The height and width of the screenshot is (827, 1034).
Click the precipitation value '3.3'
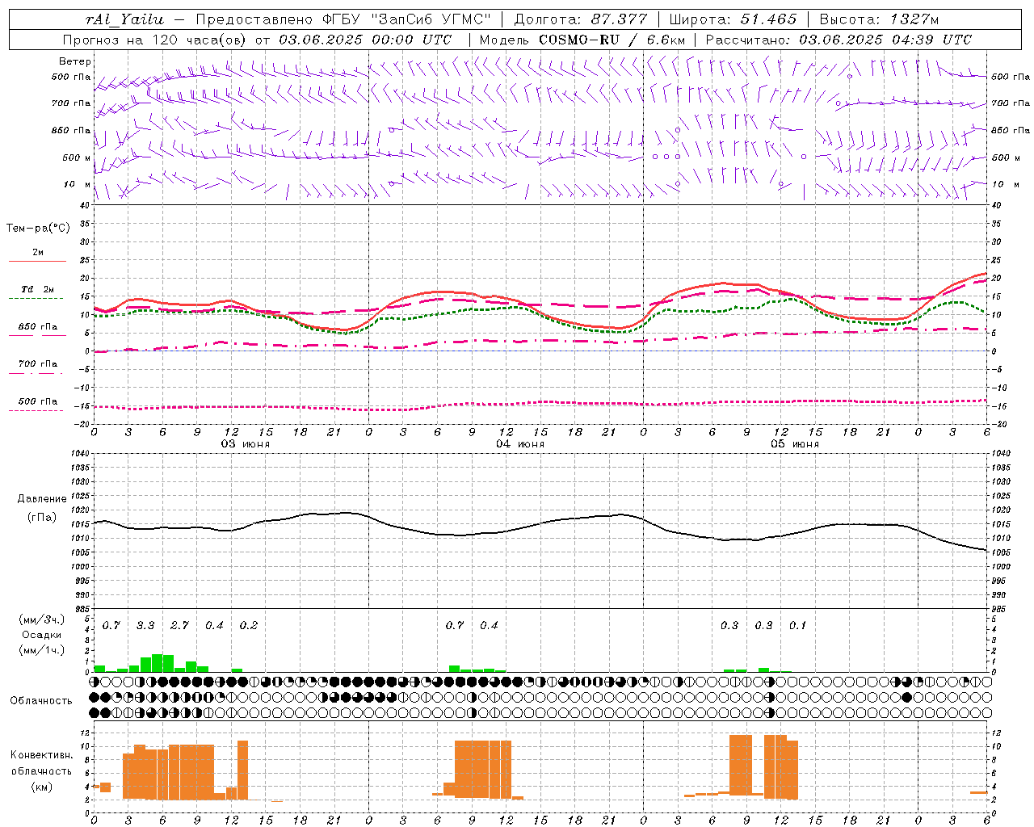(145, 626)
